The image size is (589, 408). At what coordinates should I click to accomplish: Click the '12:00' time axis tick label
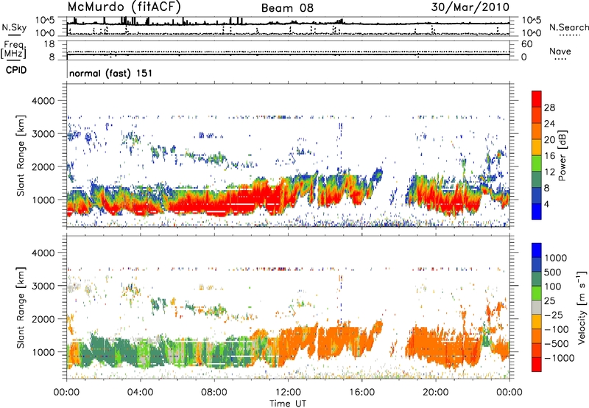[288, 393]
